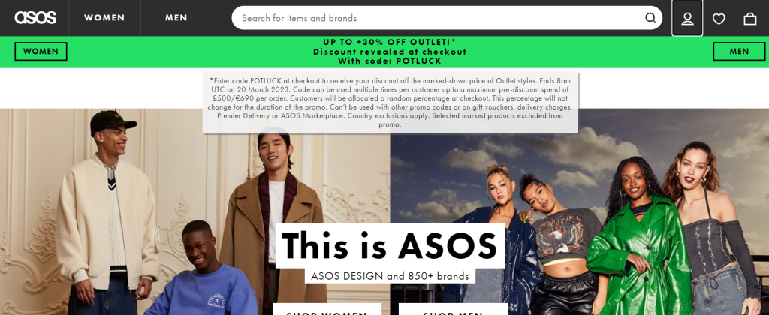Open the shopping bag icon
This screenshot has width=769, height=315.
tap(750, 19)
